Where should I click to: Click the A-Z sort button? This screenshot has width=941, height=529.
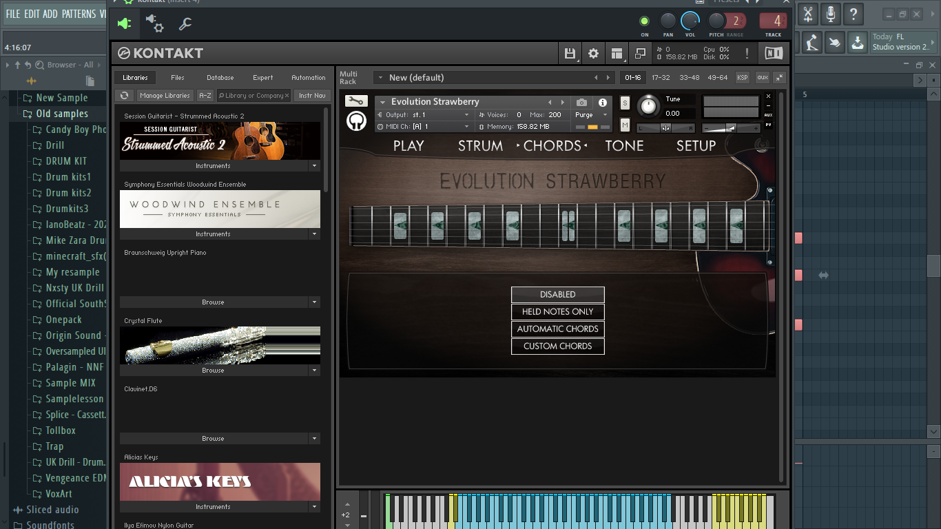[205, 96]
